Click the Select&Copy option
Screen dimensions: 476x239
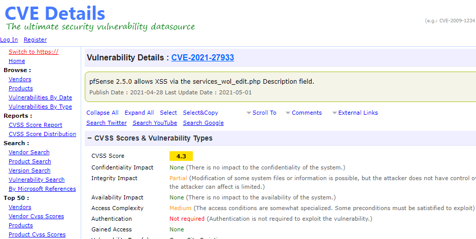pos(200,113)
